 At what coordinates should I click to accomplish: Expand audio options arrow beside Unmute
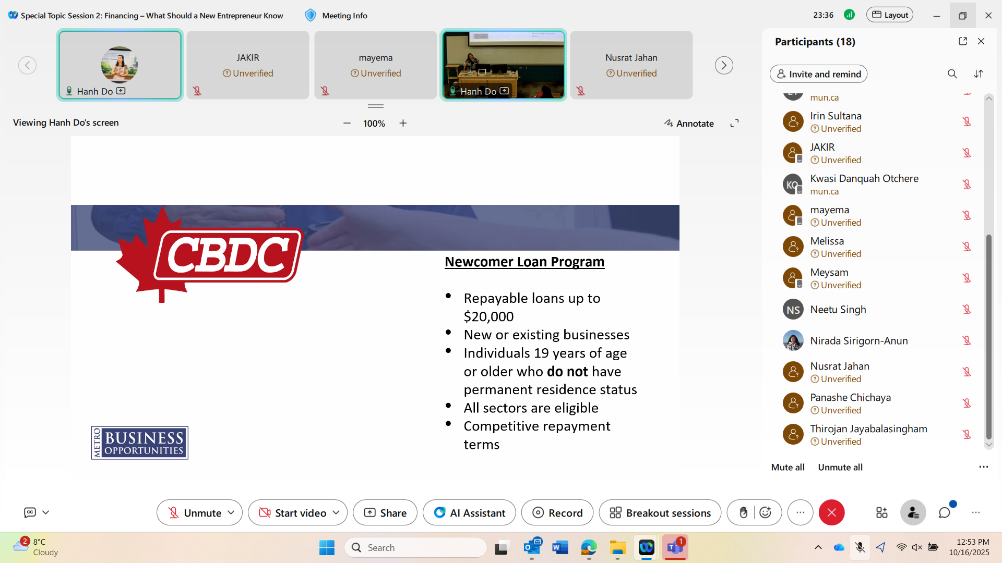(x=231, y=513)
